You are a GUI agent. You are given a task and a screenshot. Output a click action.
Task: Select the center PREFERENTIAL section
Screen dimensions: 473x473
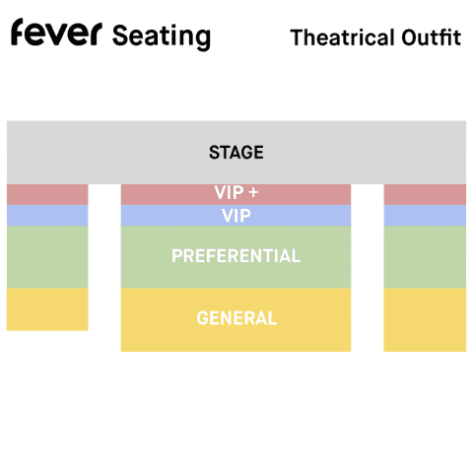pyautogui.click(x=236, y=257)
